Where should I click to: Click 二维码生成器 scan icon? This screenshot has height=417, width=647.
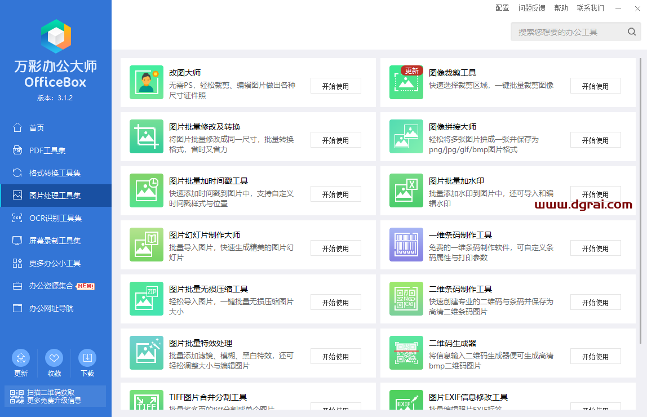point(406,353)
